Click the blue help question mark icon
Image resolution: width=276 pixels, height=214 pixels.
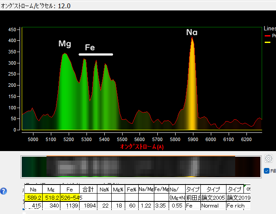(x=4, y=191)
